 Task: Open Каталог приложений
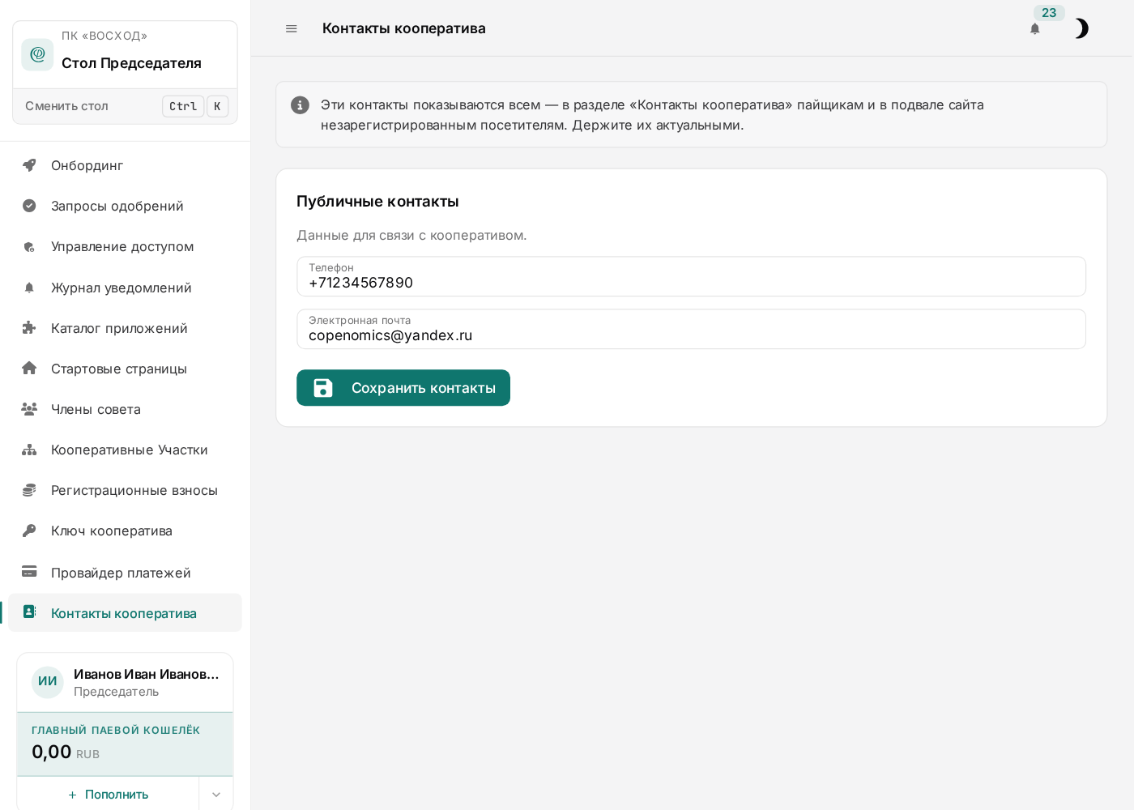pos(125,328)
